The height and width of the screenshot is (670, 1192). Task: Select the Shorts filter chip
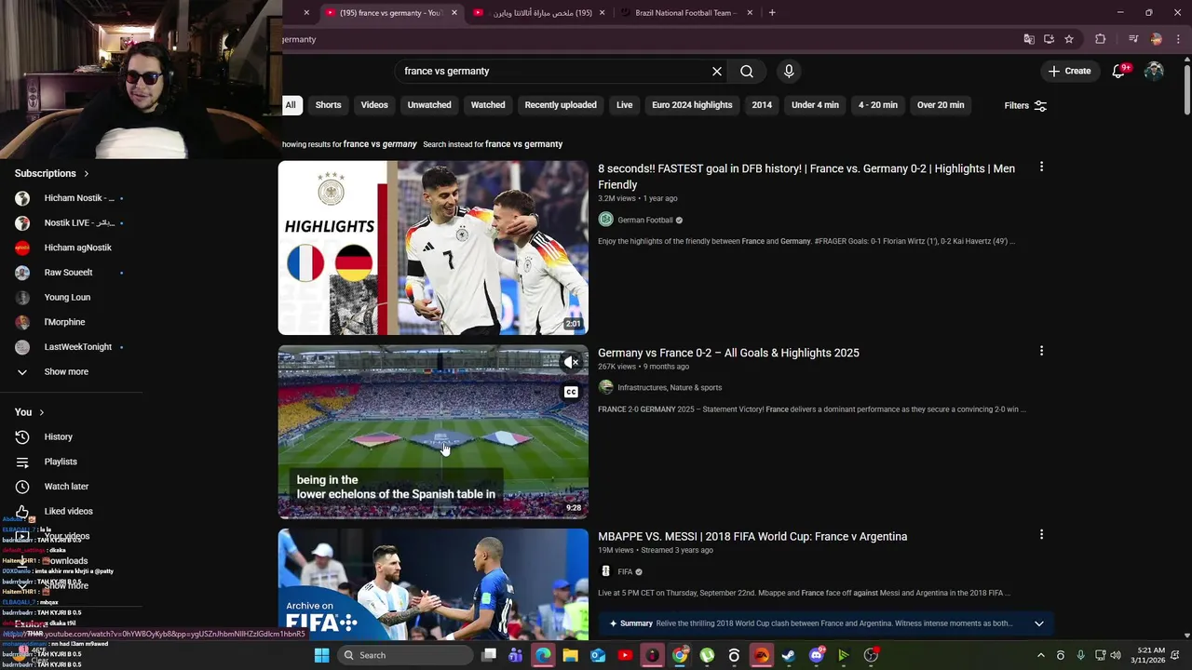[x=328, y=105]
